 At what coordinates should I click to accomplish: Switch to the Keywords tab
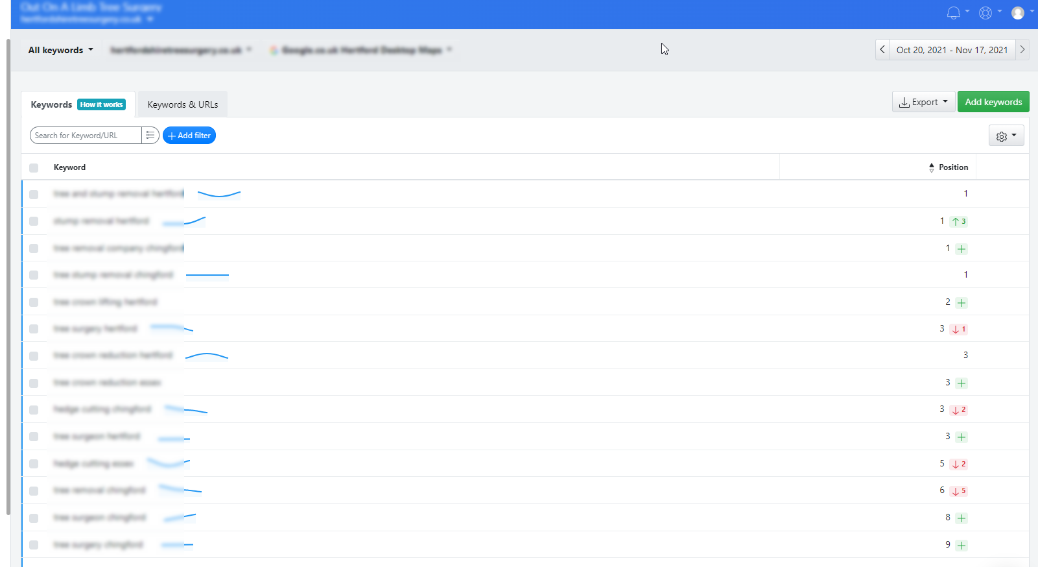(x=51, y=104)
